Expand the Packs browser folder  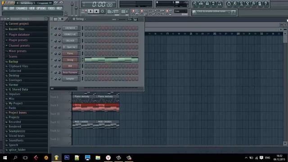tap(12, 108)
